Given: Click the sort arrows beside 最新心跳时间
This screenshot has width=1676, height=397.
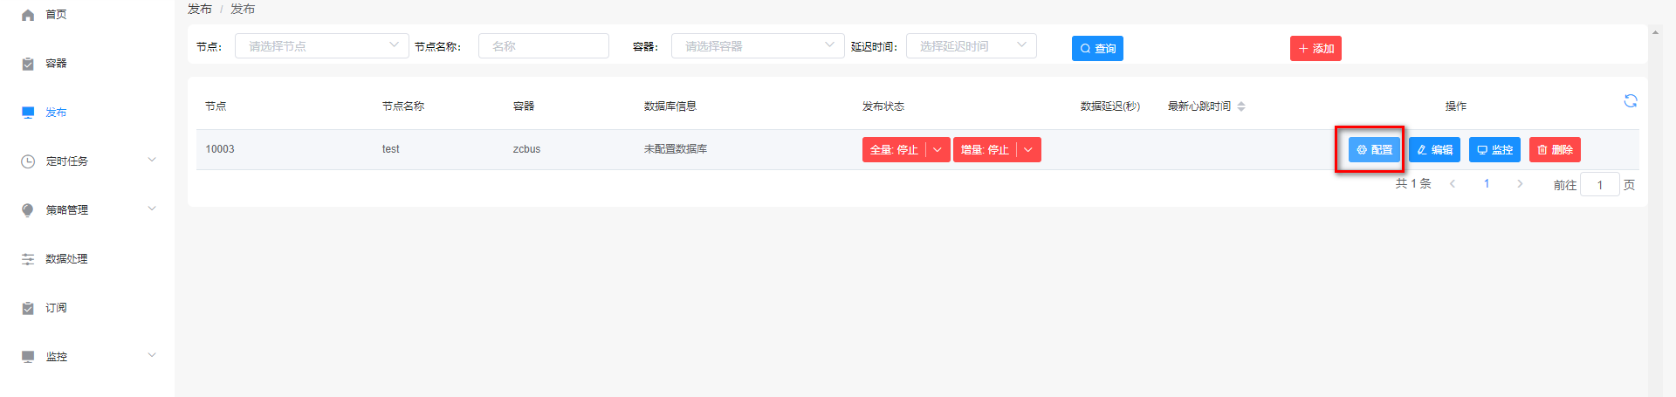Looking at the screenshot, I should click(x=1241, y=106).
